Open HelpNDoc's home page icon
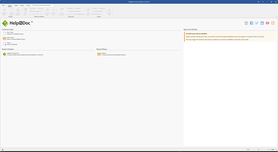 pos(246,23)
